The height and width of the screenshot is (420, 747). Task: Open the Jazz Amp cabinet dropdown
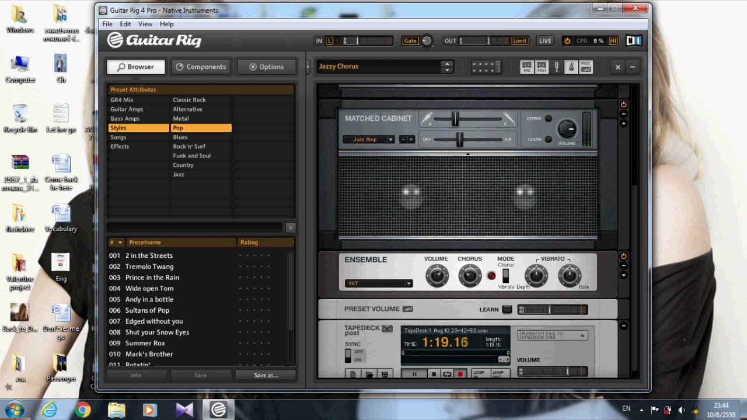369,139
